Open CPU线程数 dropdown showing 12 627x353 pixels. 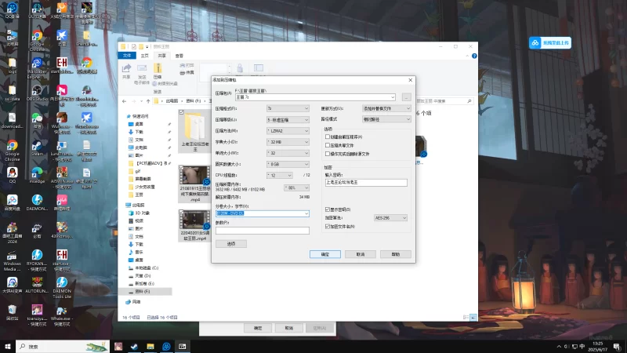[x=279, y=175]
